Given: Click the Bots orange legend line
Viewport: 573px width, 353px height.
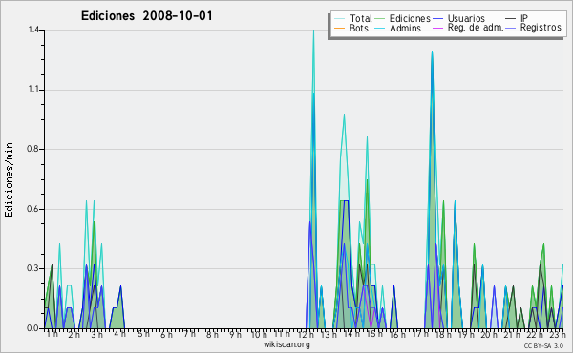Looking at the screenshot, I should pyautogui.click(x=339, y=28).
